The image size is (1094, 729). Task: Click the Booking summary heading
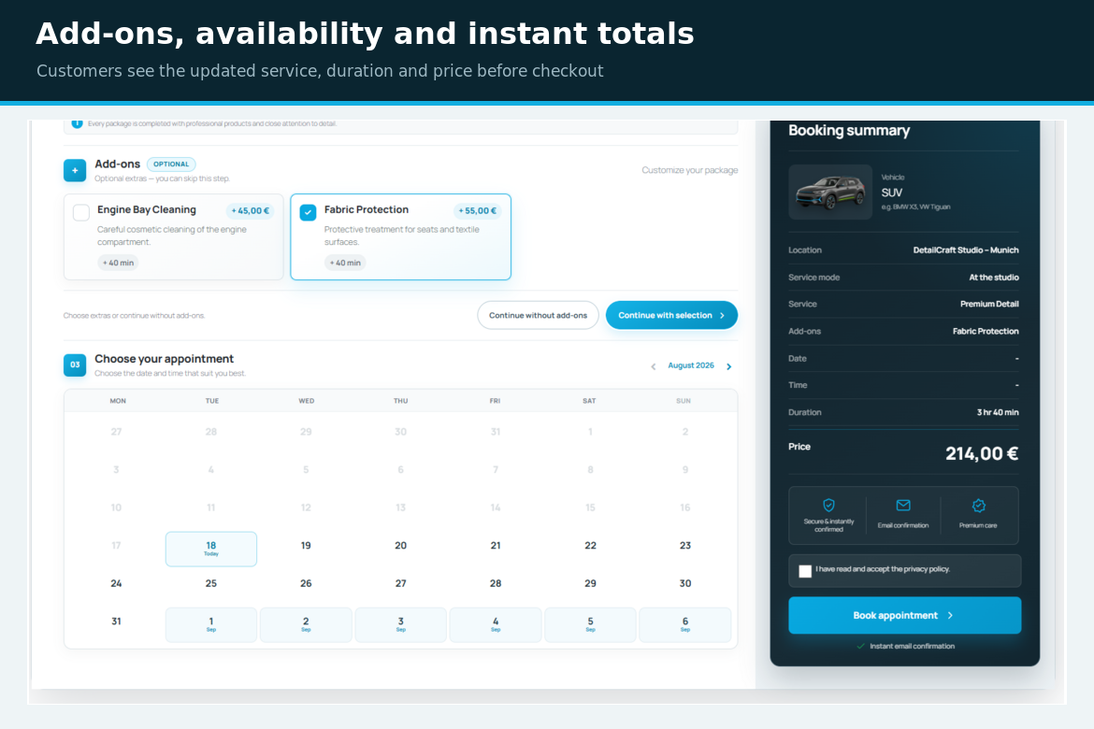[x=849, y=131]
